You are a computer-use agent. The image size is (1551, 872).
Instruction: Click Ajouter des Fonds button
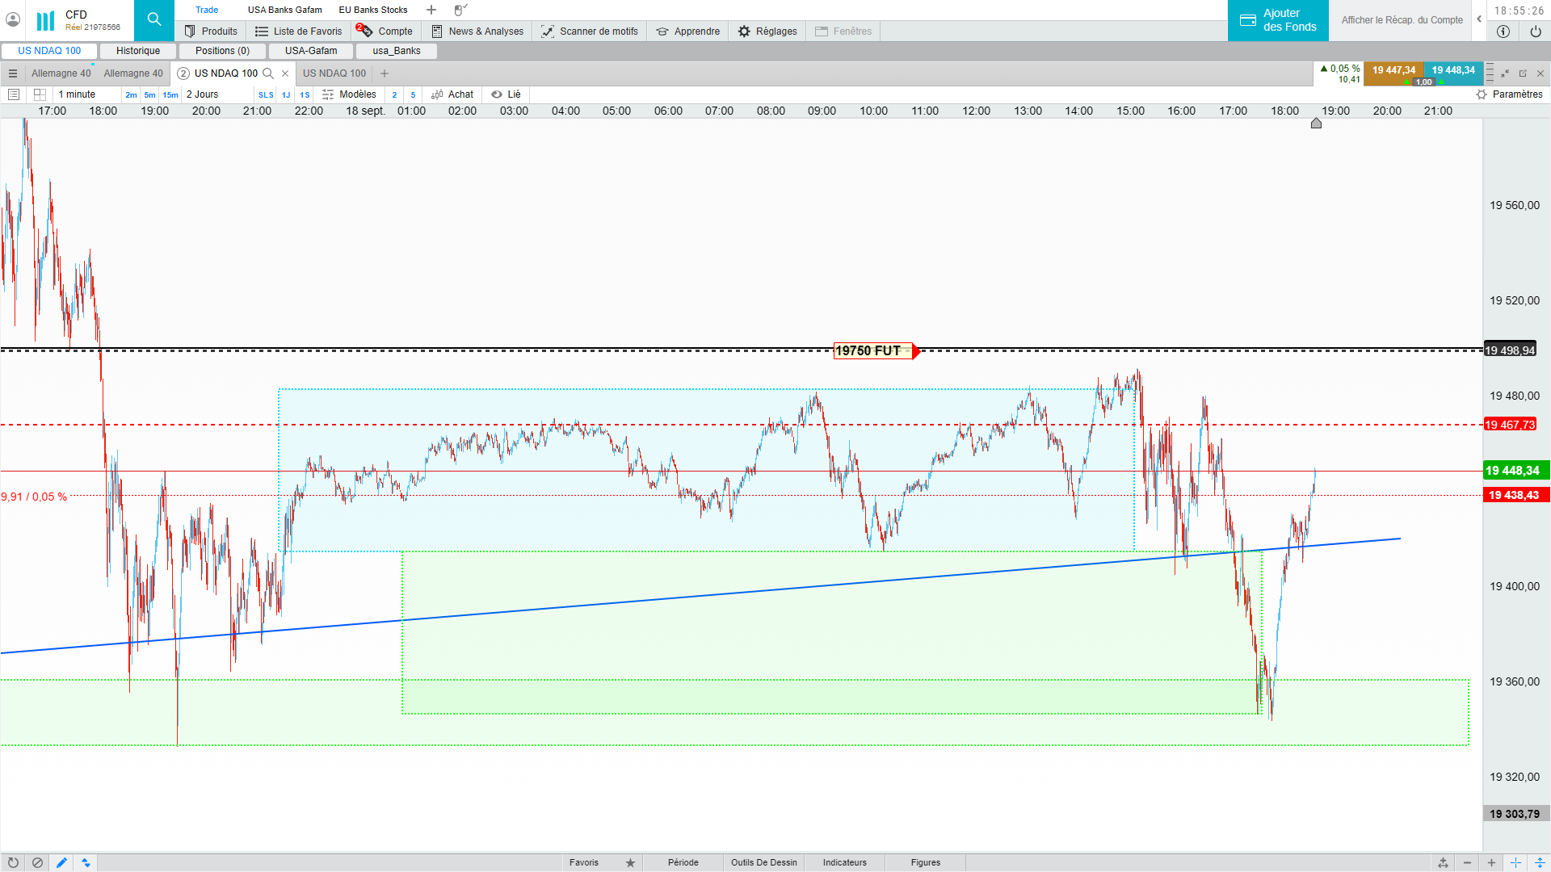(1278, 20)
